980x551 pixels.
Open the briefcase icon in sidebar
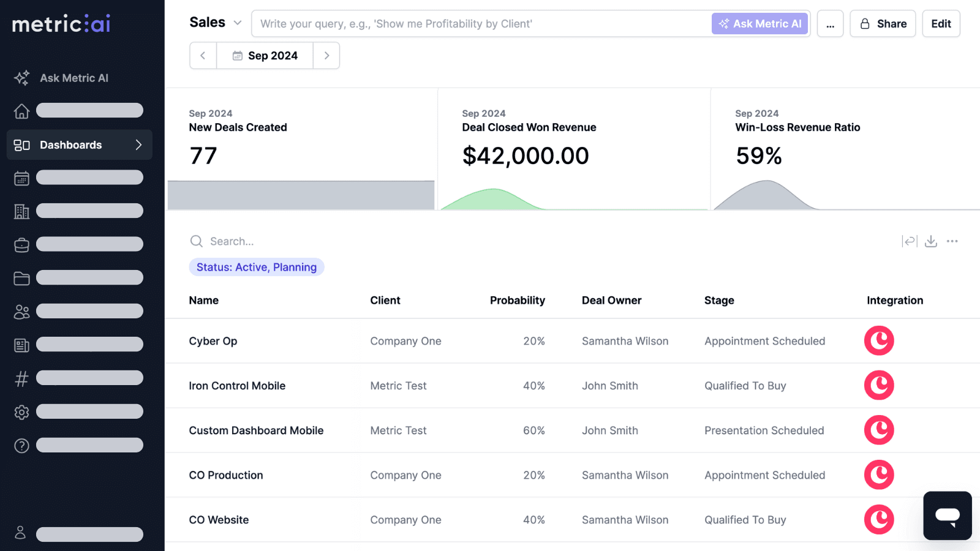[x=21, y=245]
